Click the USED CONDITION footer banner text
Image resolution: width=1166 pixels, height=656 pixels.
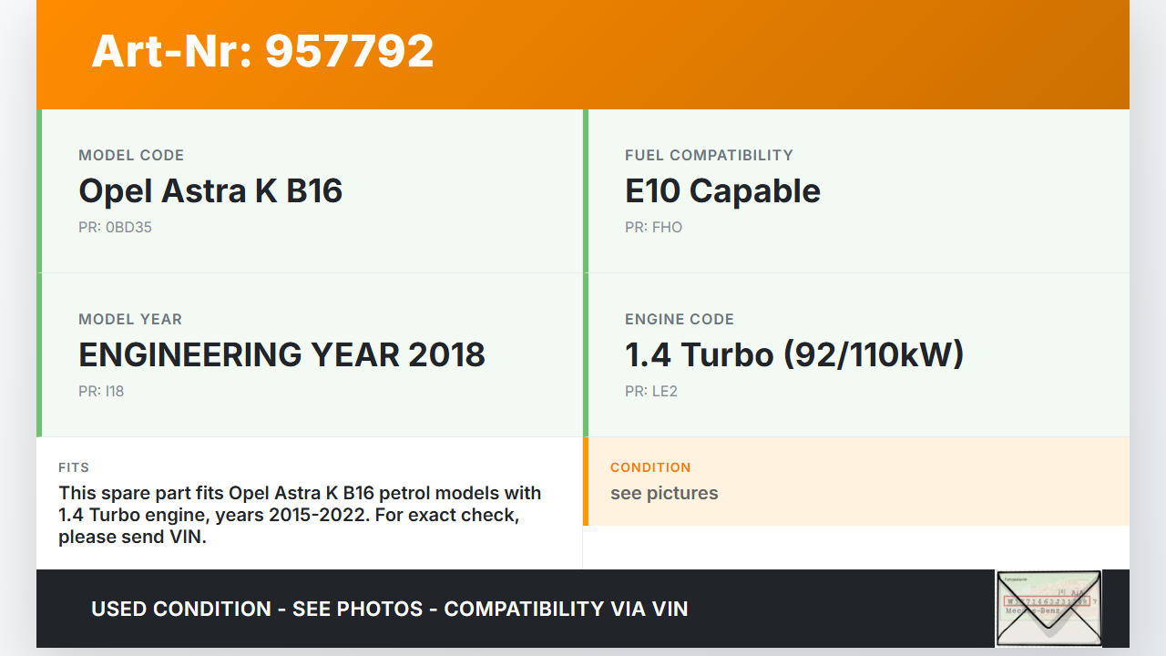tap(390, 609)
